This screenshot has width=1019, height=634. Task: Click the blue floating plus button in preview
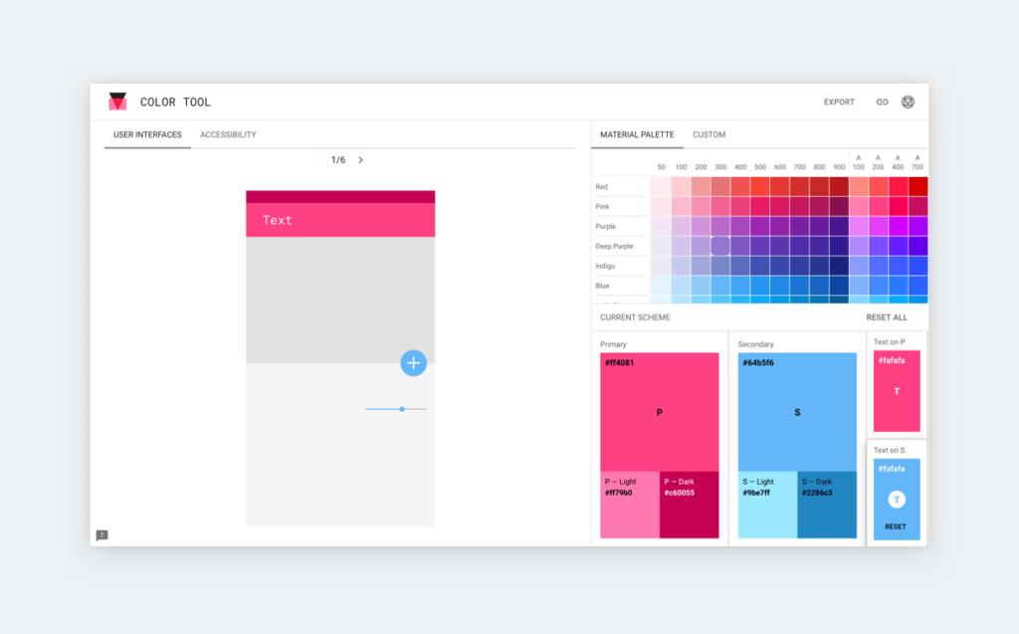[413, 363]
